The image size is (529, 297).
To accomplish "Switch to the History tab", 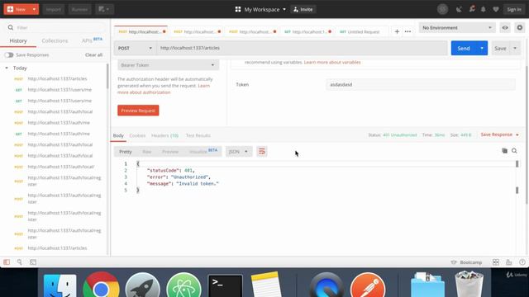I will pos(18,40).
